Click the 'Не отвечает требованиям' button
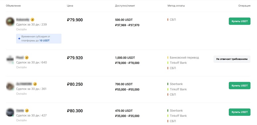Viewport: 257px width, 125px height. click(x=232, y=59)
